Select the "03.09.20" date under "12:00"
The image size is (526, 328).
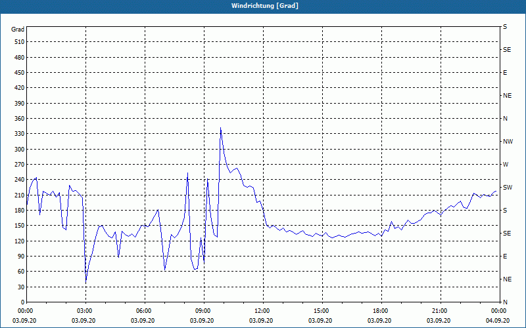pyautogui.click(x=261, y=321)
